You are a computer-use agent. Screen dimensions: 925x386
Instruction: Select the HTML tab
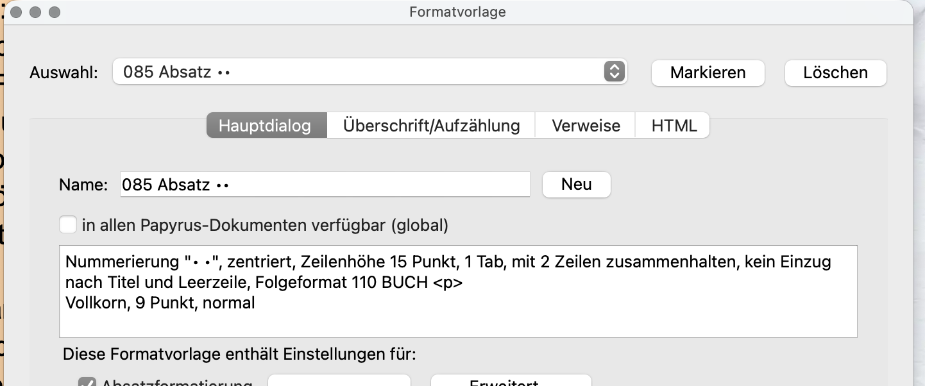[674, 125]
